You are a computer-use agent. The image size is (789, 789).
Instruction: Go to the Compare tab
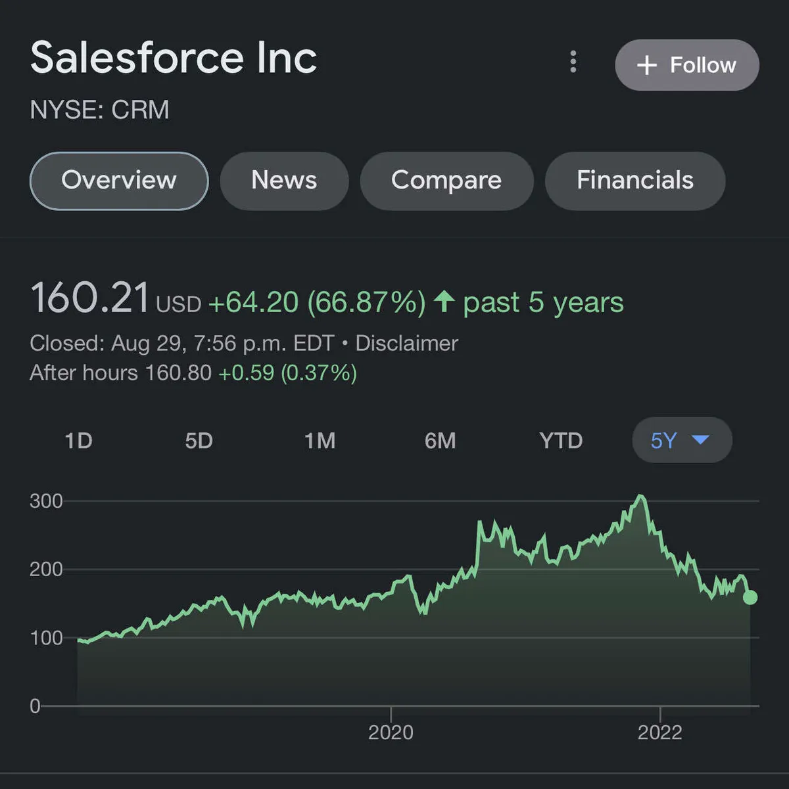click(446, 181)
